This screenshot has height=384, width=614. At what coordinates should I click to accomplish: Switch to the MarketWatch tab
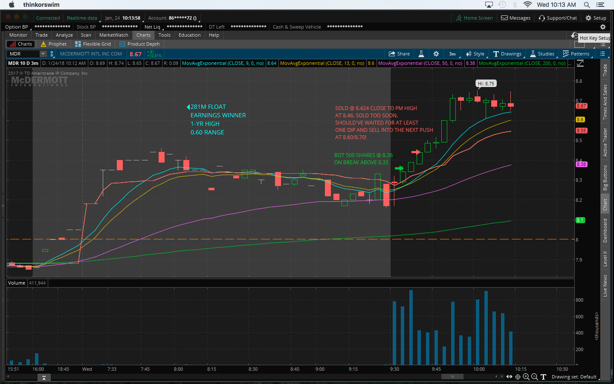click(x=114, y=35)
